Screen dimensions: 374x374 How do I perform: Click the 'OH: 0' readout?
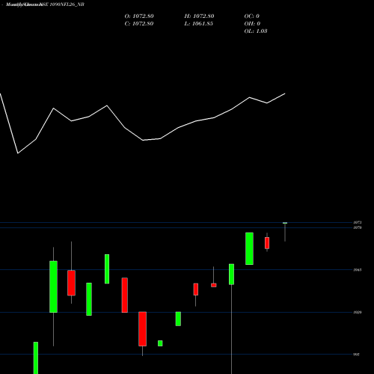[252, 24]
